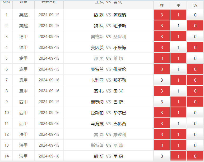Toggle loss (0) for 卡利亚 VS 那不勒

[x=195, y=80]
